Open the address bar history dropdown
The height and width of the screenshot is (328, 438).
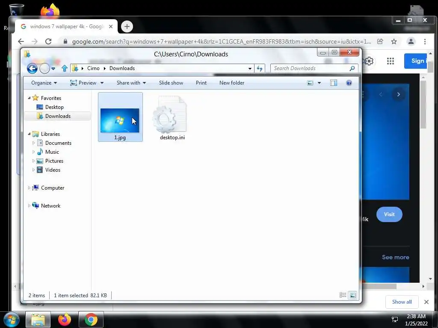click(250, 69)
